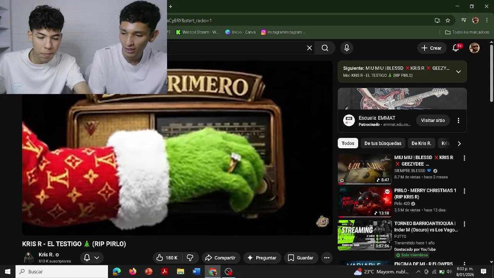Select De tus búsquedas chip

pos(383,143)
